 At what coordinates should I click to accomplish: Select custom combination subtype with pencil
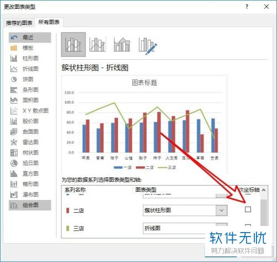point(147,46)
